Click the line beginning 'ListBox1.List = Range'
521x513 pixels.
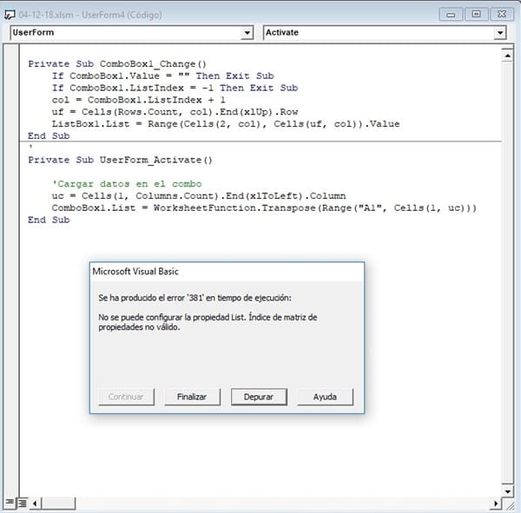click(226, 124)
